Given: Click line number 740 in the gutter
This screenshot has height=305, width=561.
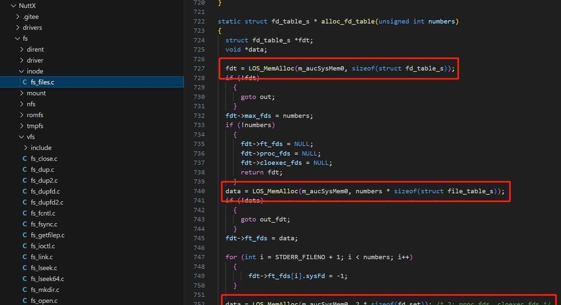Looking at the screenshot, I should click(199, 191).
